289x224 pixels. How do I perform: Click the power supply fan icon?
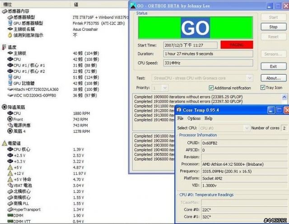tap(10, 125)
